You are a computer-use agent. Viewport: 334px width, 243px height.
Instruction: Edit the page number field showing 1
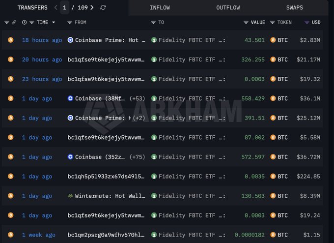(x=64, y=8)
